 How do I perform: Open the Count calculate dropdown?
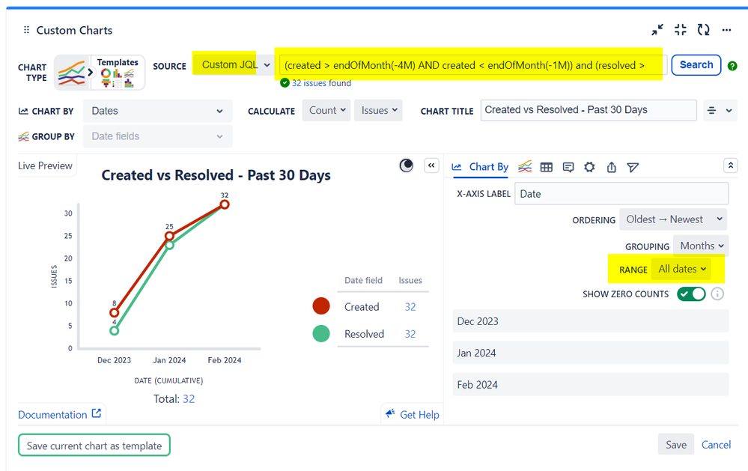click(326, 111)
